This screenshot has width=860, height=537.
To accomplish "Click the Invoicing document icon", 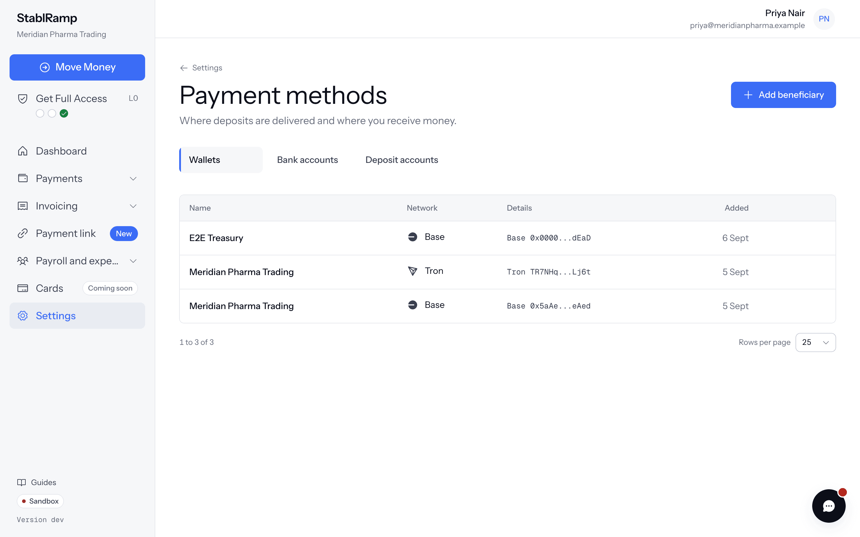I will 23,206.
